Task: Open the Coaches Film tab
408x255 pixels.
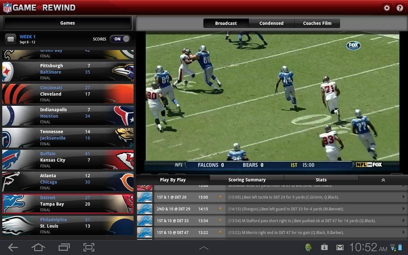Action: 317,23
